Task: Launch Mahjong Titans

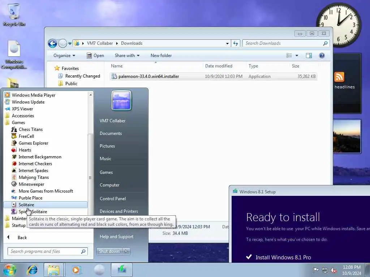Action: click(34, 177)
